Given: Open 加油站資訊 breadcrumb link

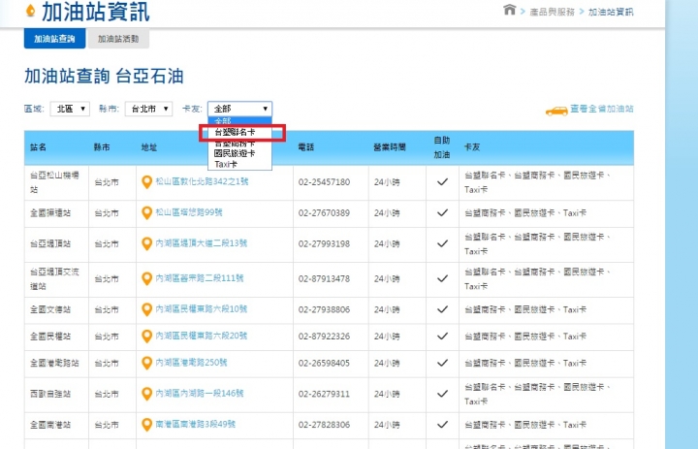Looking at the screenshot, I should 611,12.
